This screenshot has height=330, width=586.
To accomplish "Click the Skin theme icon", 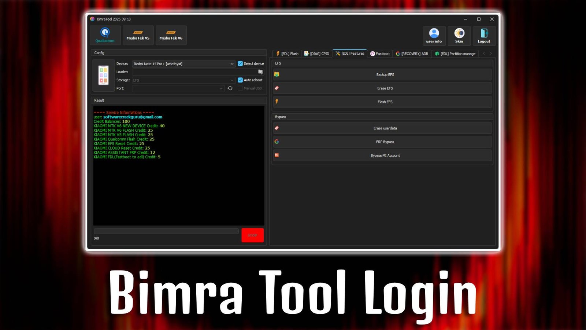I will click(459, 35).
